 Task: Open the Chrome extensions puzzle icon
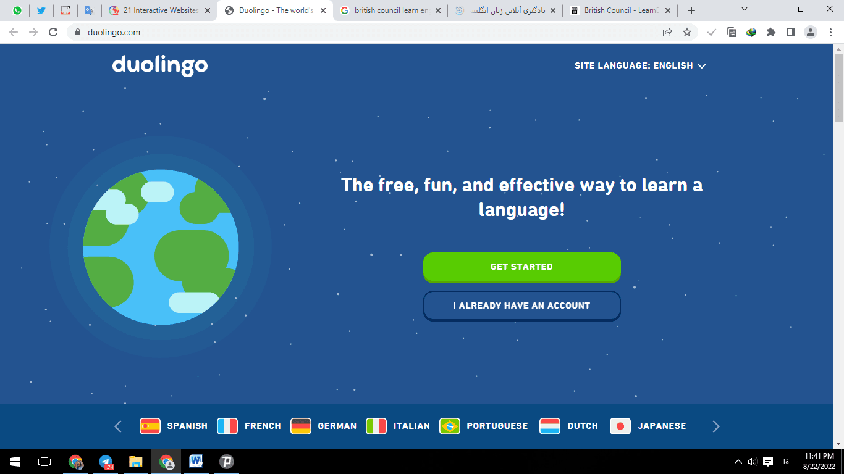(771, 32)
